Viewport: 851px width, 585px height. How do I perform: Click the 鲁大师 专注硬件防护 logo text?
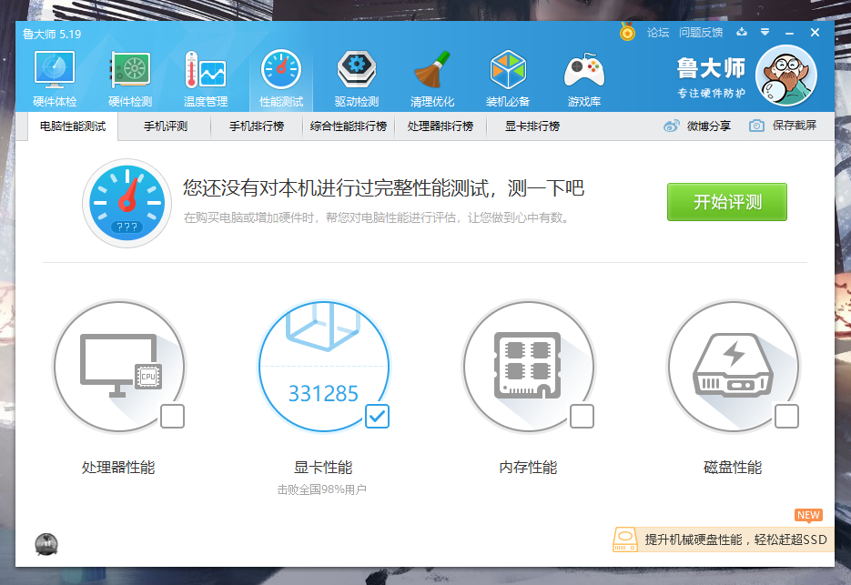pyautogui.click(x=711, y=77)
